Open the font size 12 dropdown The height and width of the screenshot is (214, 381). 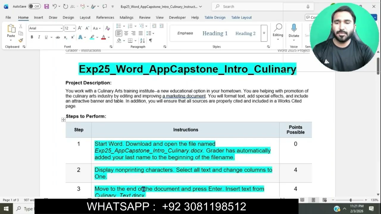[x=74, y=28]
